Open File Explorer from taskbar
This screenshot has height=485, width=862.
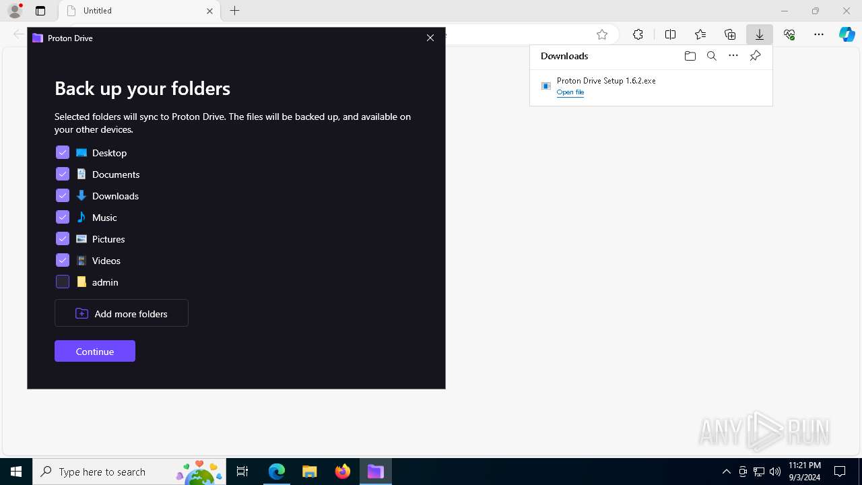[309, 472]
